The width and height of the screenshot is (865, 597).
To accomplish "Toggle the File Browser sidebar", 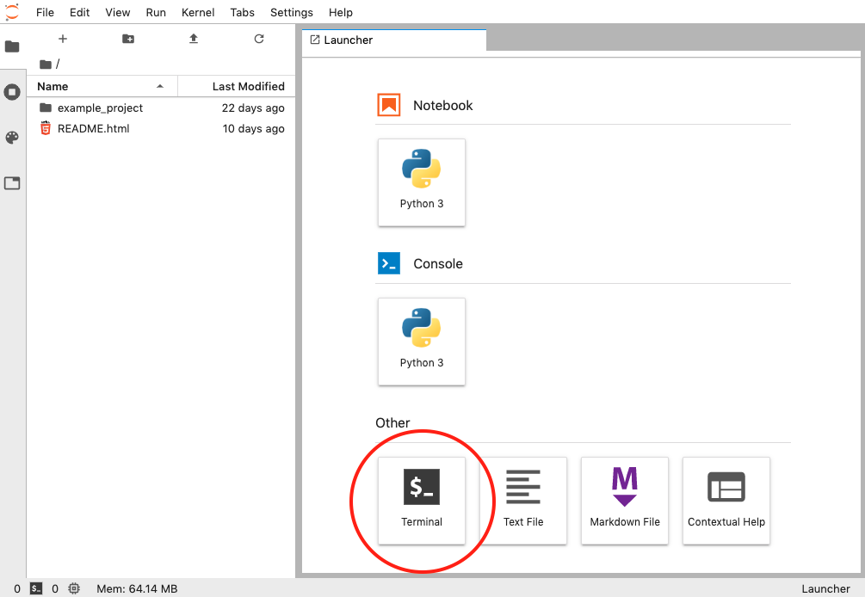I will pyautogui.click(x=12, y=46).
